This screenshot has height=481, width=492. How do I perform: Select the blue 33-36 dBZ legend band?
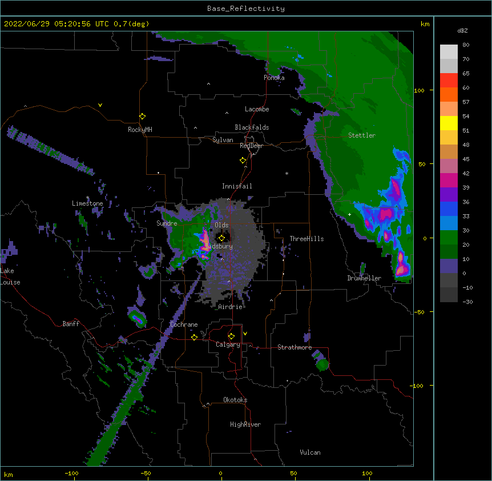449,209
